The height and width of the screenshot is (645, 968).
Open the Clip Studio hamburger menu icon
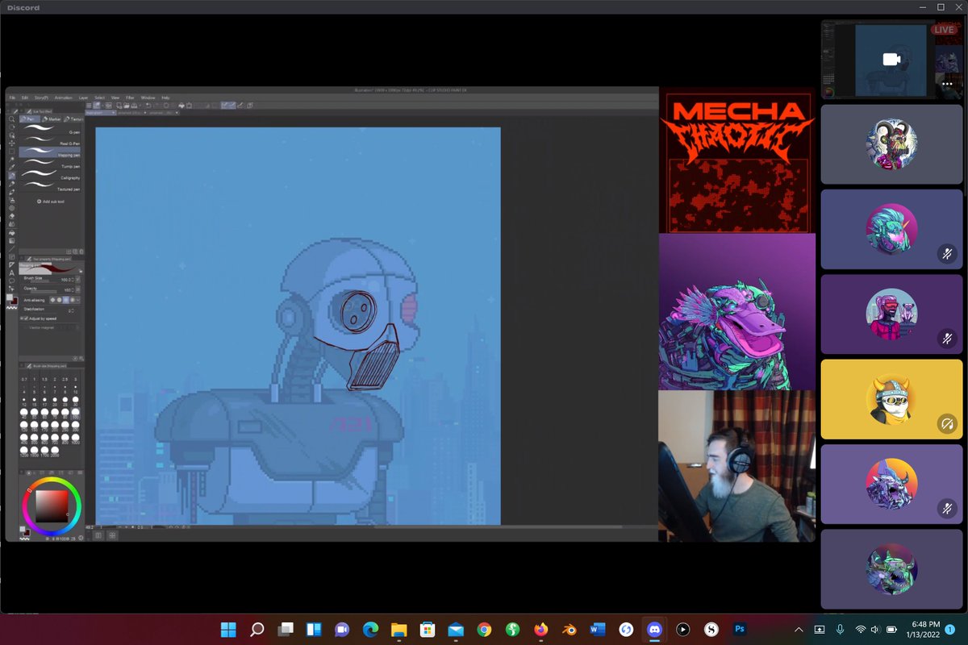pyautogui.click(x=89, y=106)
